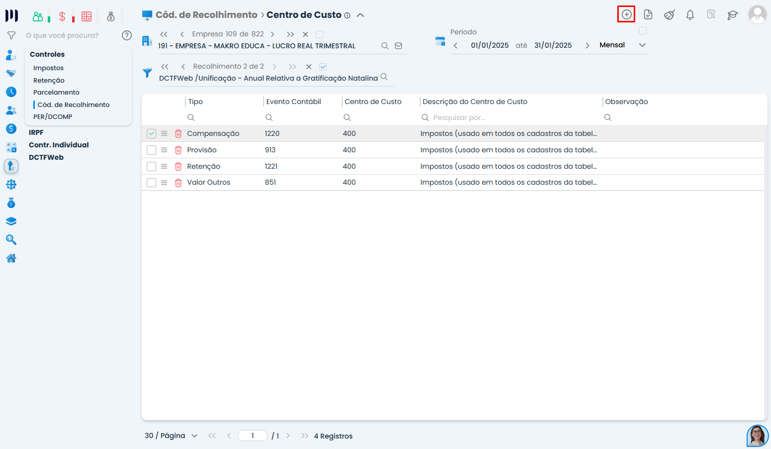This screenshot has height=449, width=771.
Task: Open the notifications bell icon
Action: (690, 15)
